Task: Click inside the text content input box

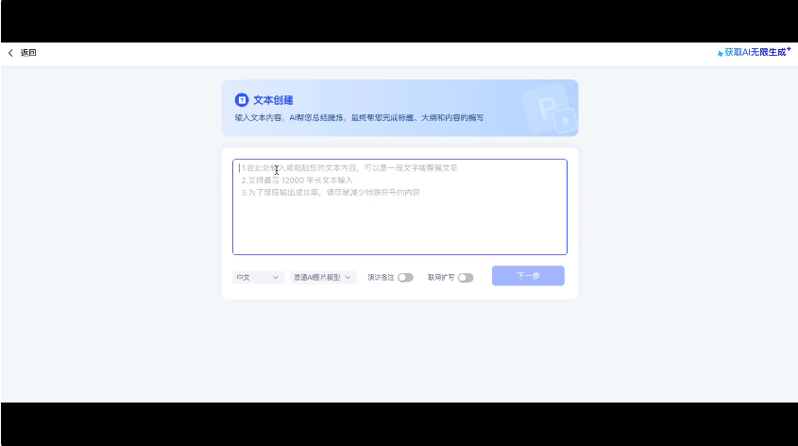Action: tap(399, 207)
